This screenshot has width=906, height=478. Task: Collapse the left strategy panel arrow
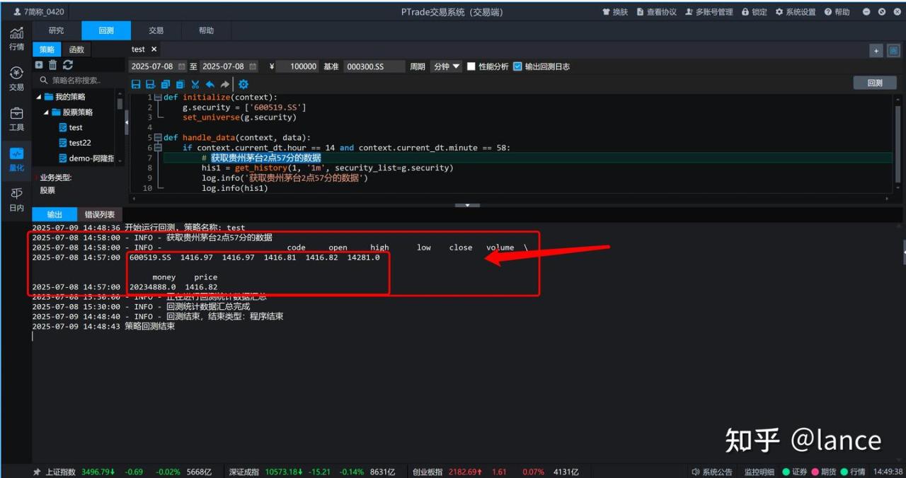pyautogui.click(x=127, y=123)
